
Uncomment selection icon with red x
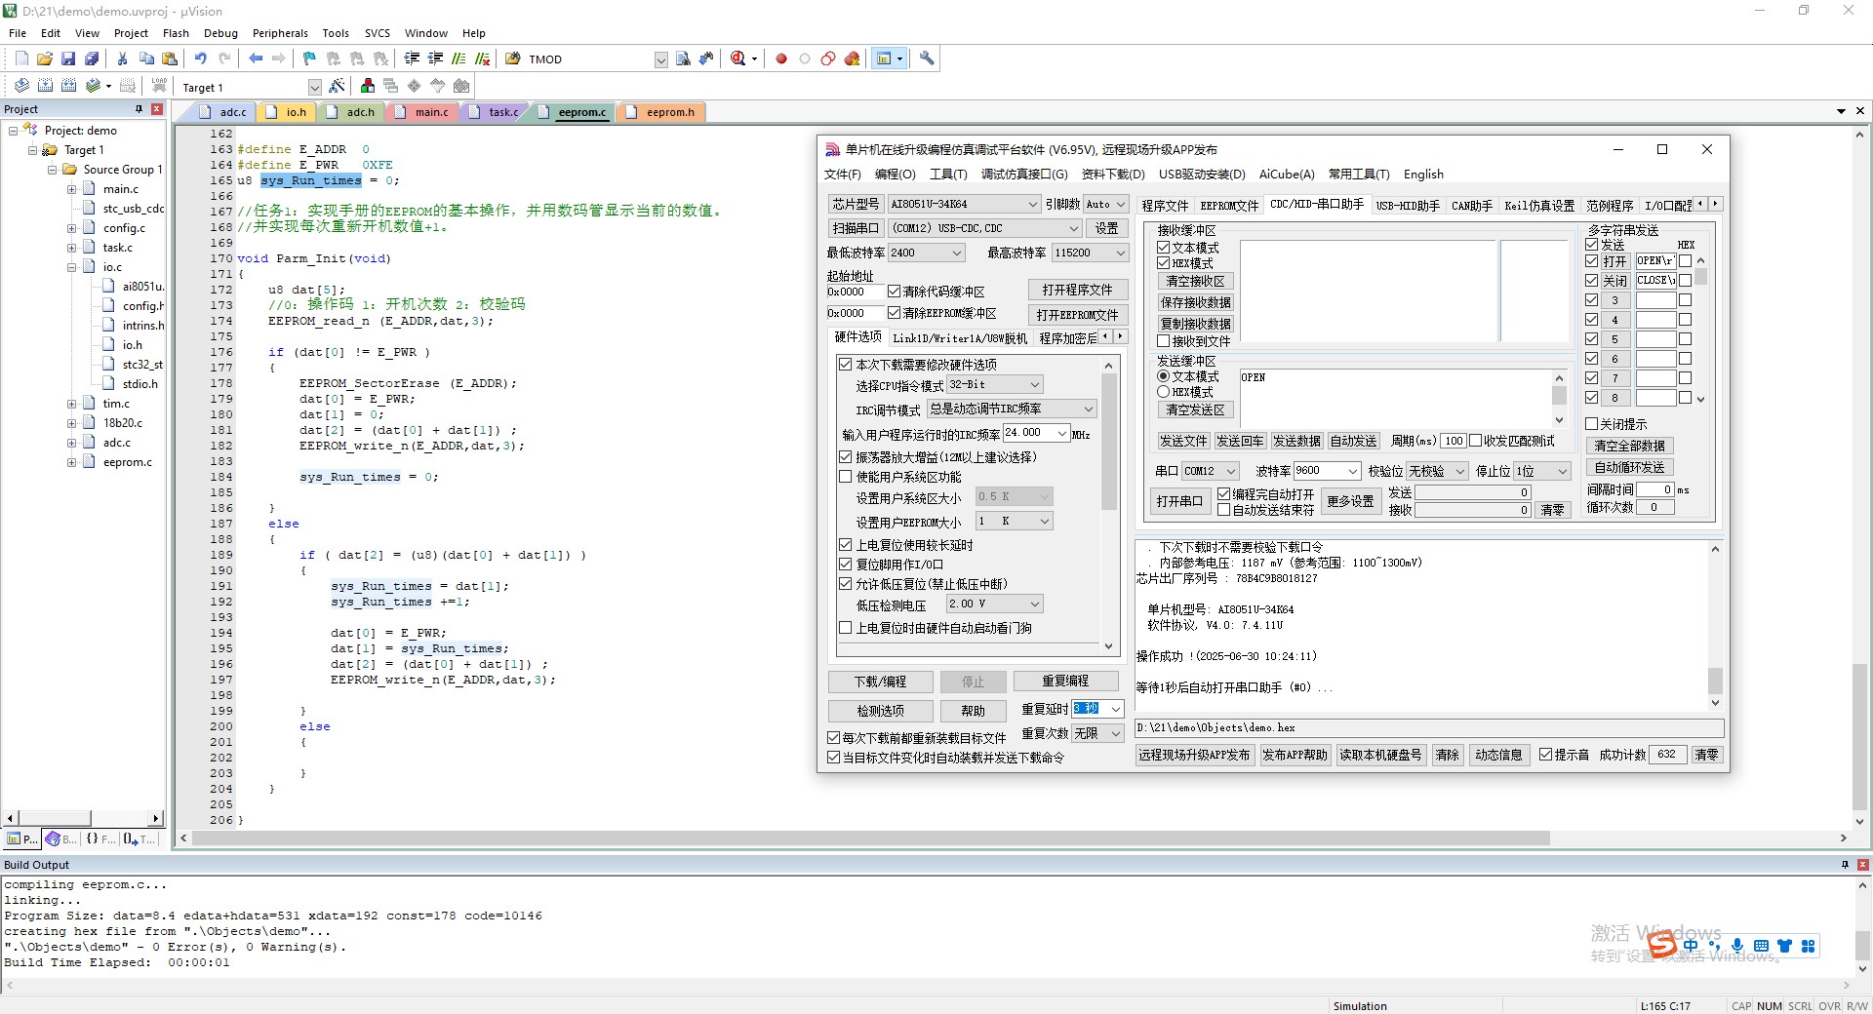tap(482, 58)
